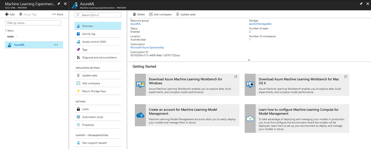Click the Diagnose wrench icon
The width and height of the screenshot is (371, 149).
coord(78,58)
